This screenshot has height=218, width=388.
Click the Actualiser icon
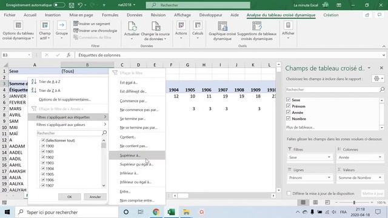point(132,26)
